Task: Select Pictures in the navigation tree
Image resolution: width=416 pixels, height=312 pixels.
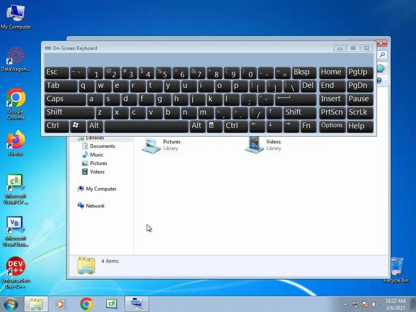Action: [x=98, y=163]
